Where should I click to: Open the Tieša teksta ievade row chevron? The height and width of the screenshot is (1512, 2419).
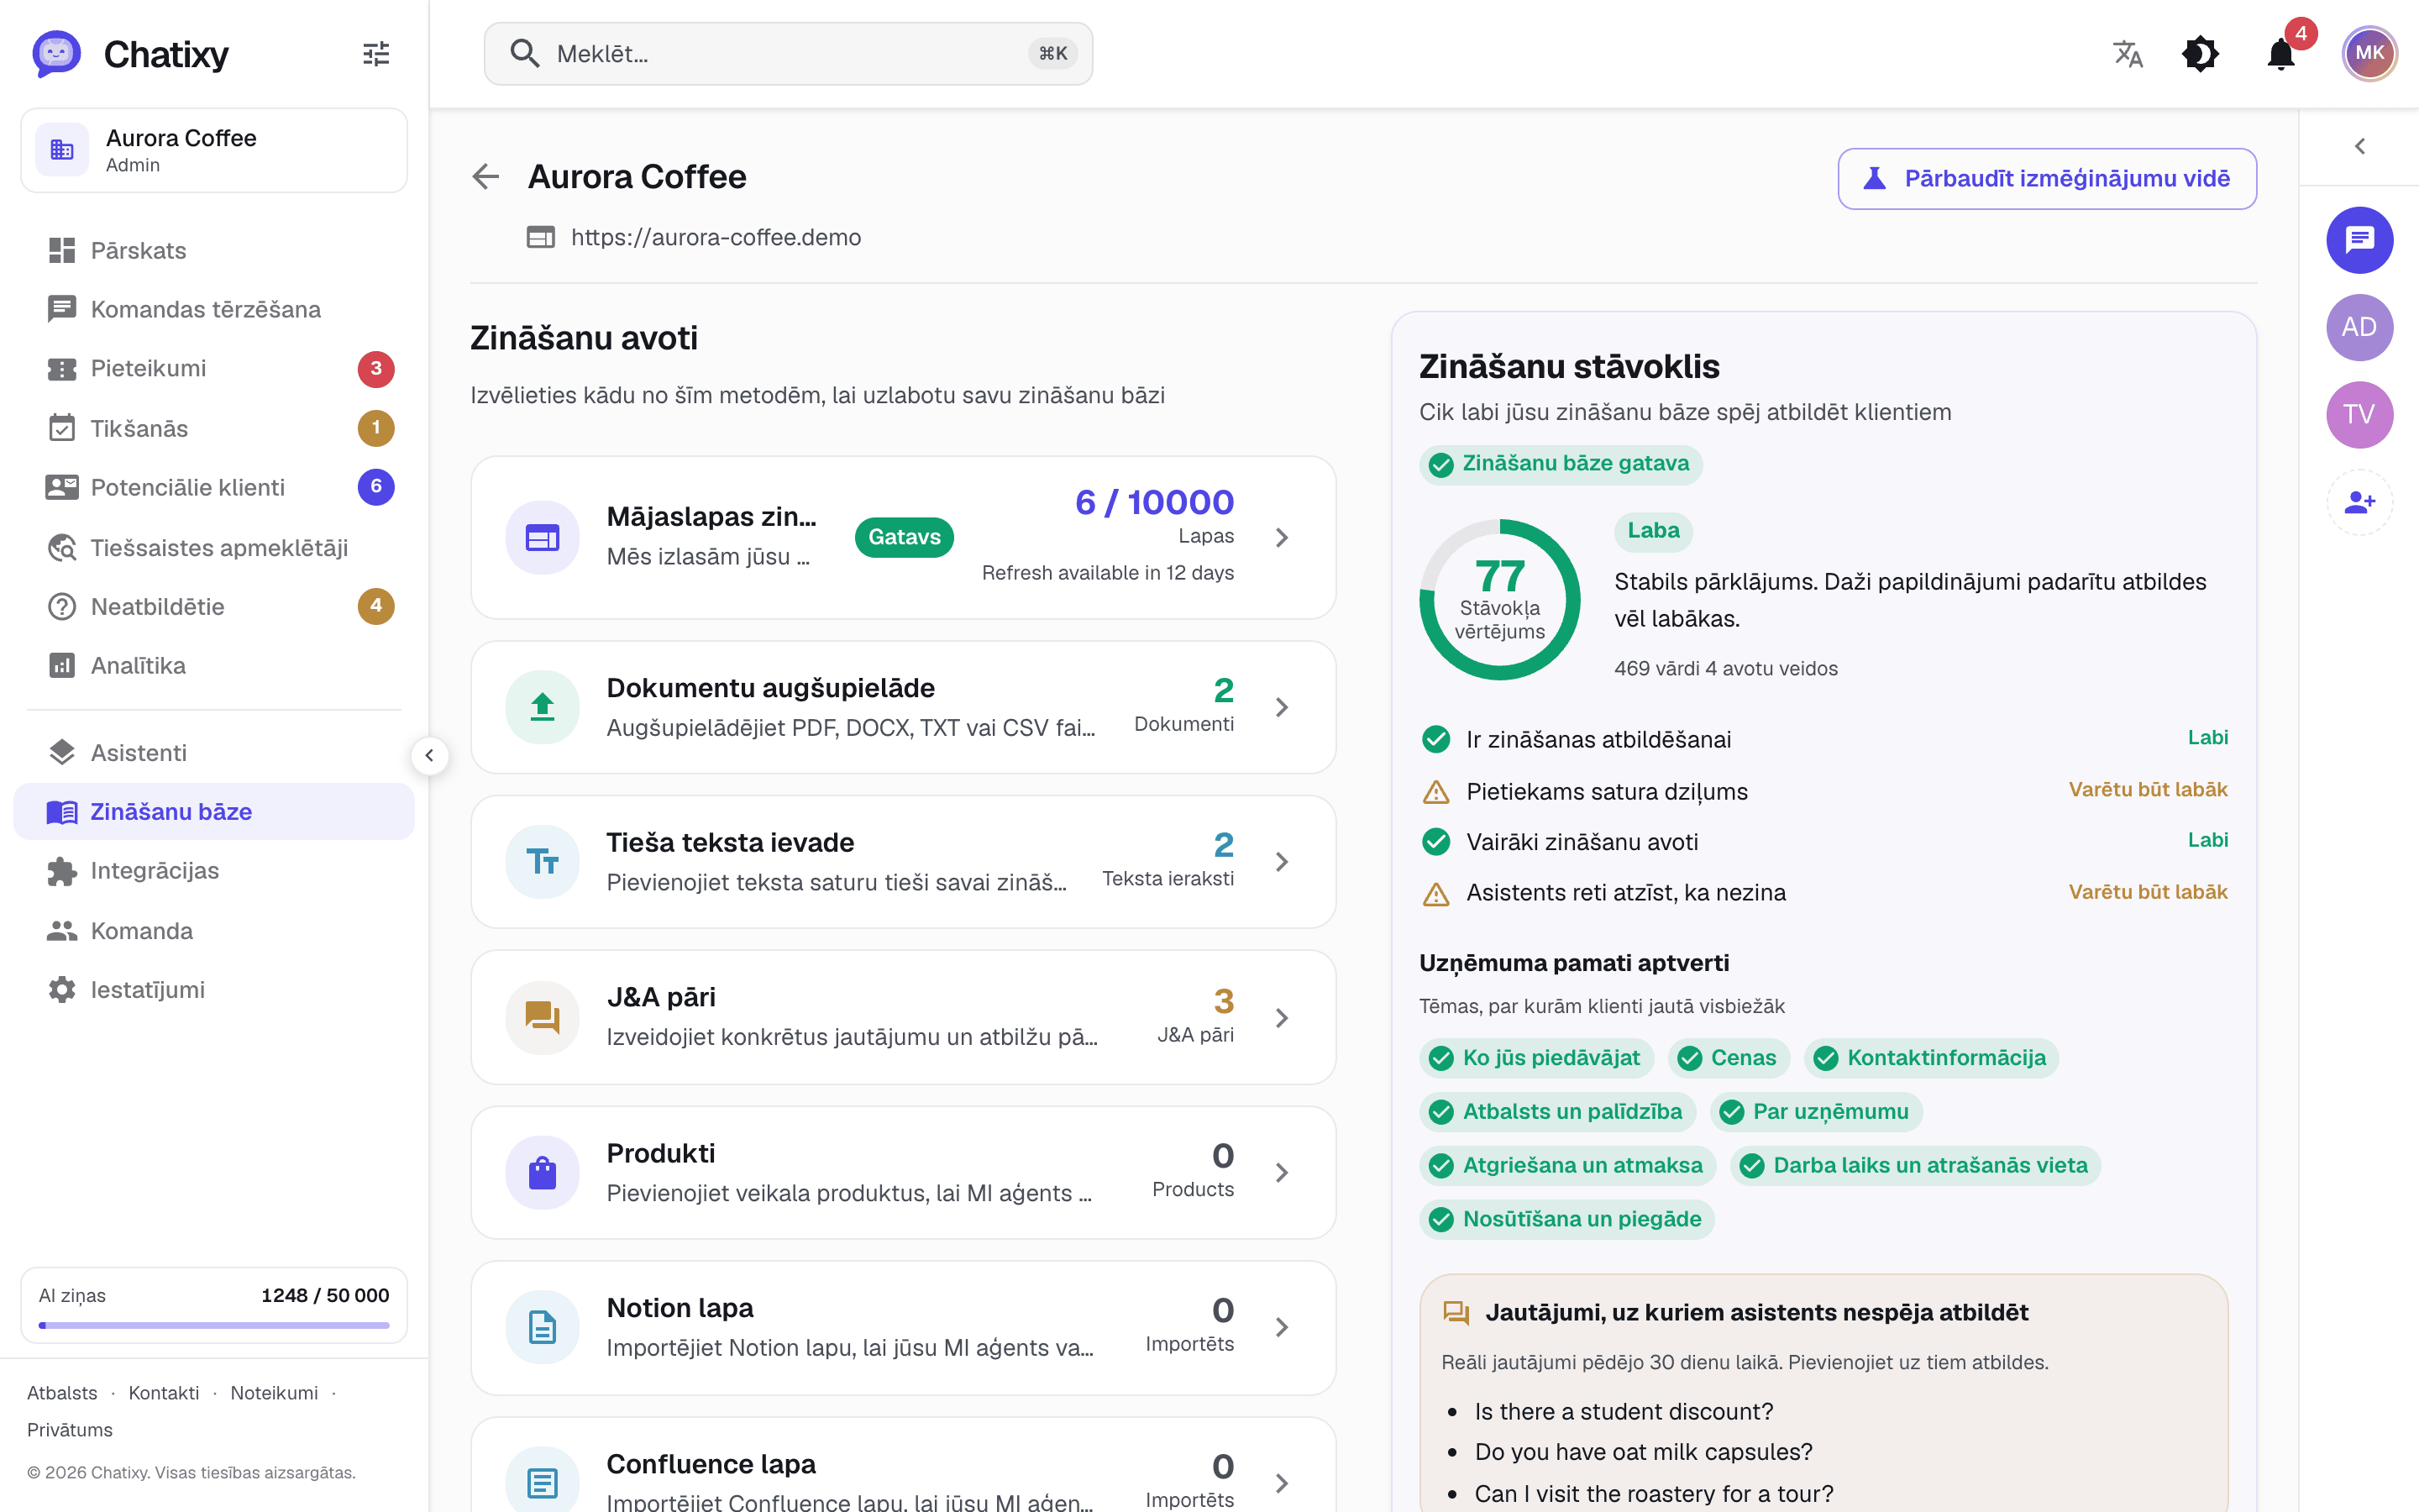click(1283, 862)
